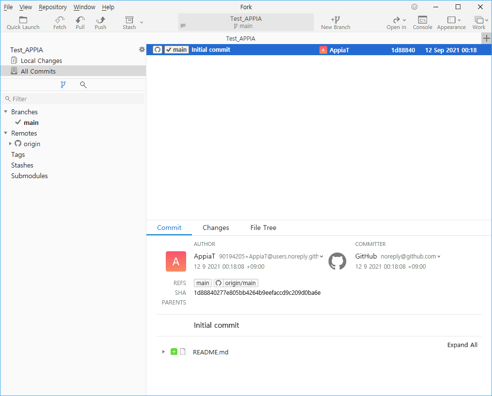Stash the current changes
The height and width of the screenshot is (396, 492).
click(129, 23)
